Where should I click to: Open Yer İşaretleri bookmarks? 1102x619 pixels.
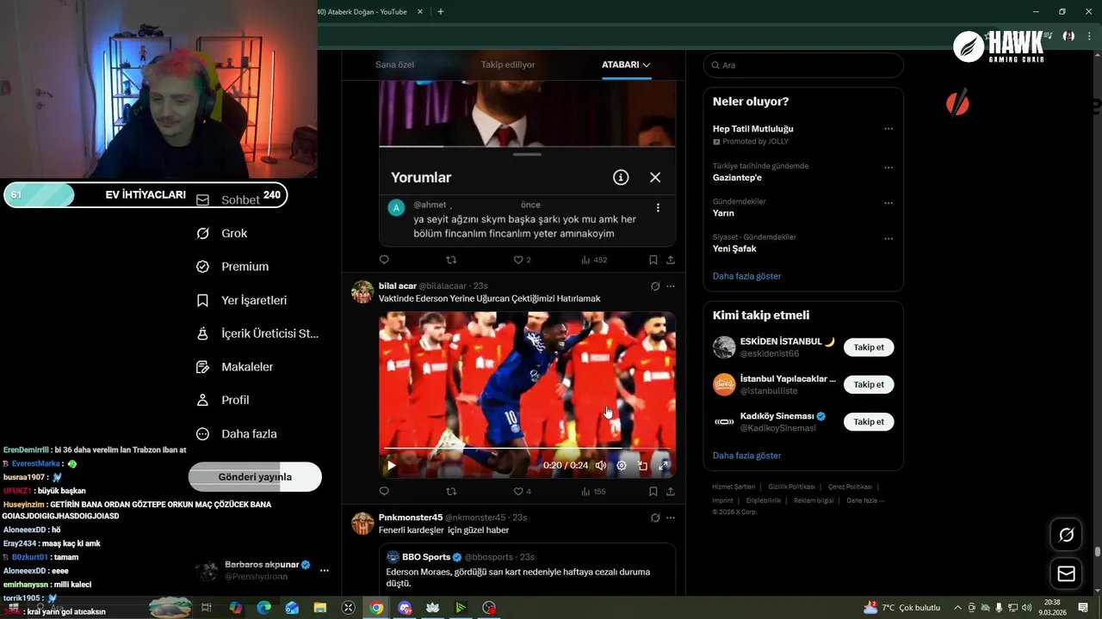click(x=242, y=300)
